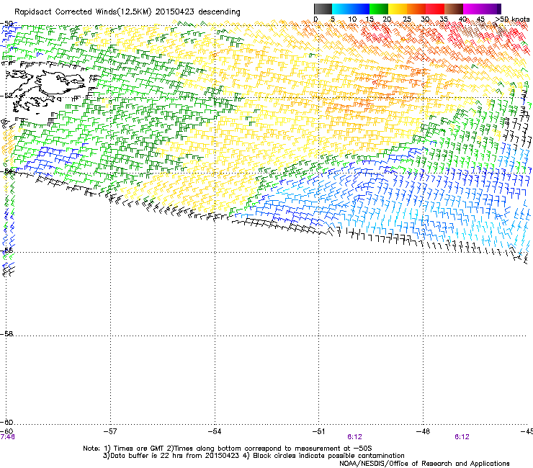Viewport: 533px width, 468px height.
Task: Click the latitude label '-52'
Action: coord(6,96)
